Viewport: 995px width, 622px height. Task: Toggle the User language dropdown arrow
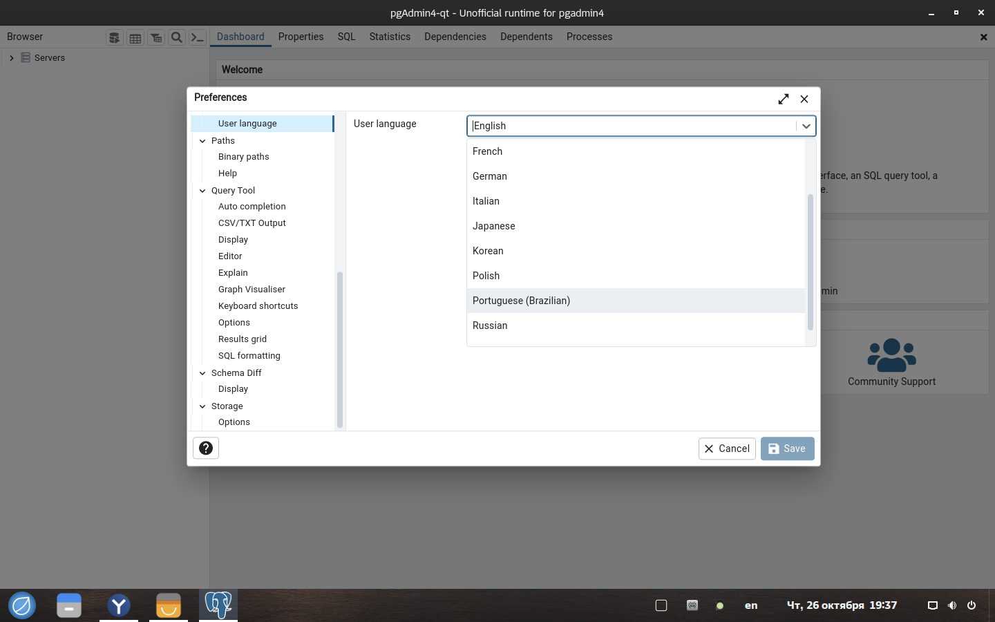[806, 126]
